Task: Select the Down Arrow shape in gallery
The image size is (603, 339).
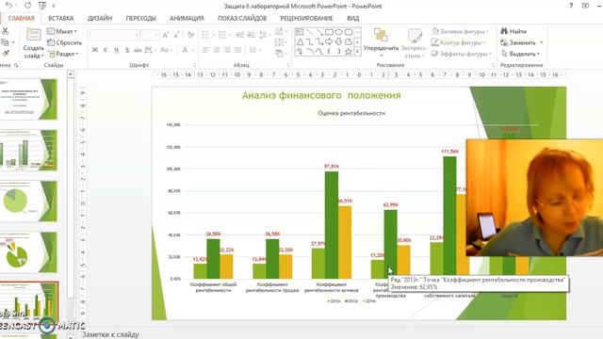Action: (338, 41)
